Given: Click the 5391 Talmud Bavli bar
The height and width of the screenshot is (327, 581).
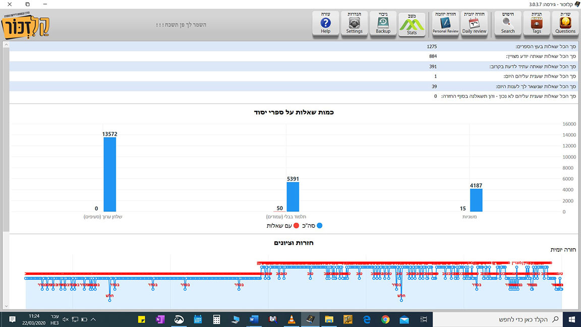Looking at the screenshot, I should [293, 197].
